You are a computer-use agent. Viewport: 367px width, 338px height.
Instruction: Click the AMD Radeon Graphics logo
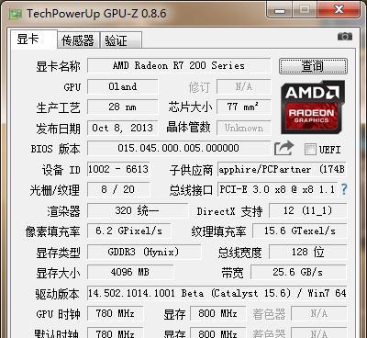pyautogui.click(x=313, y=107)
